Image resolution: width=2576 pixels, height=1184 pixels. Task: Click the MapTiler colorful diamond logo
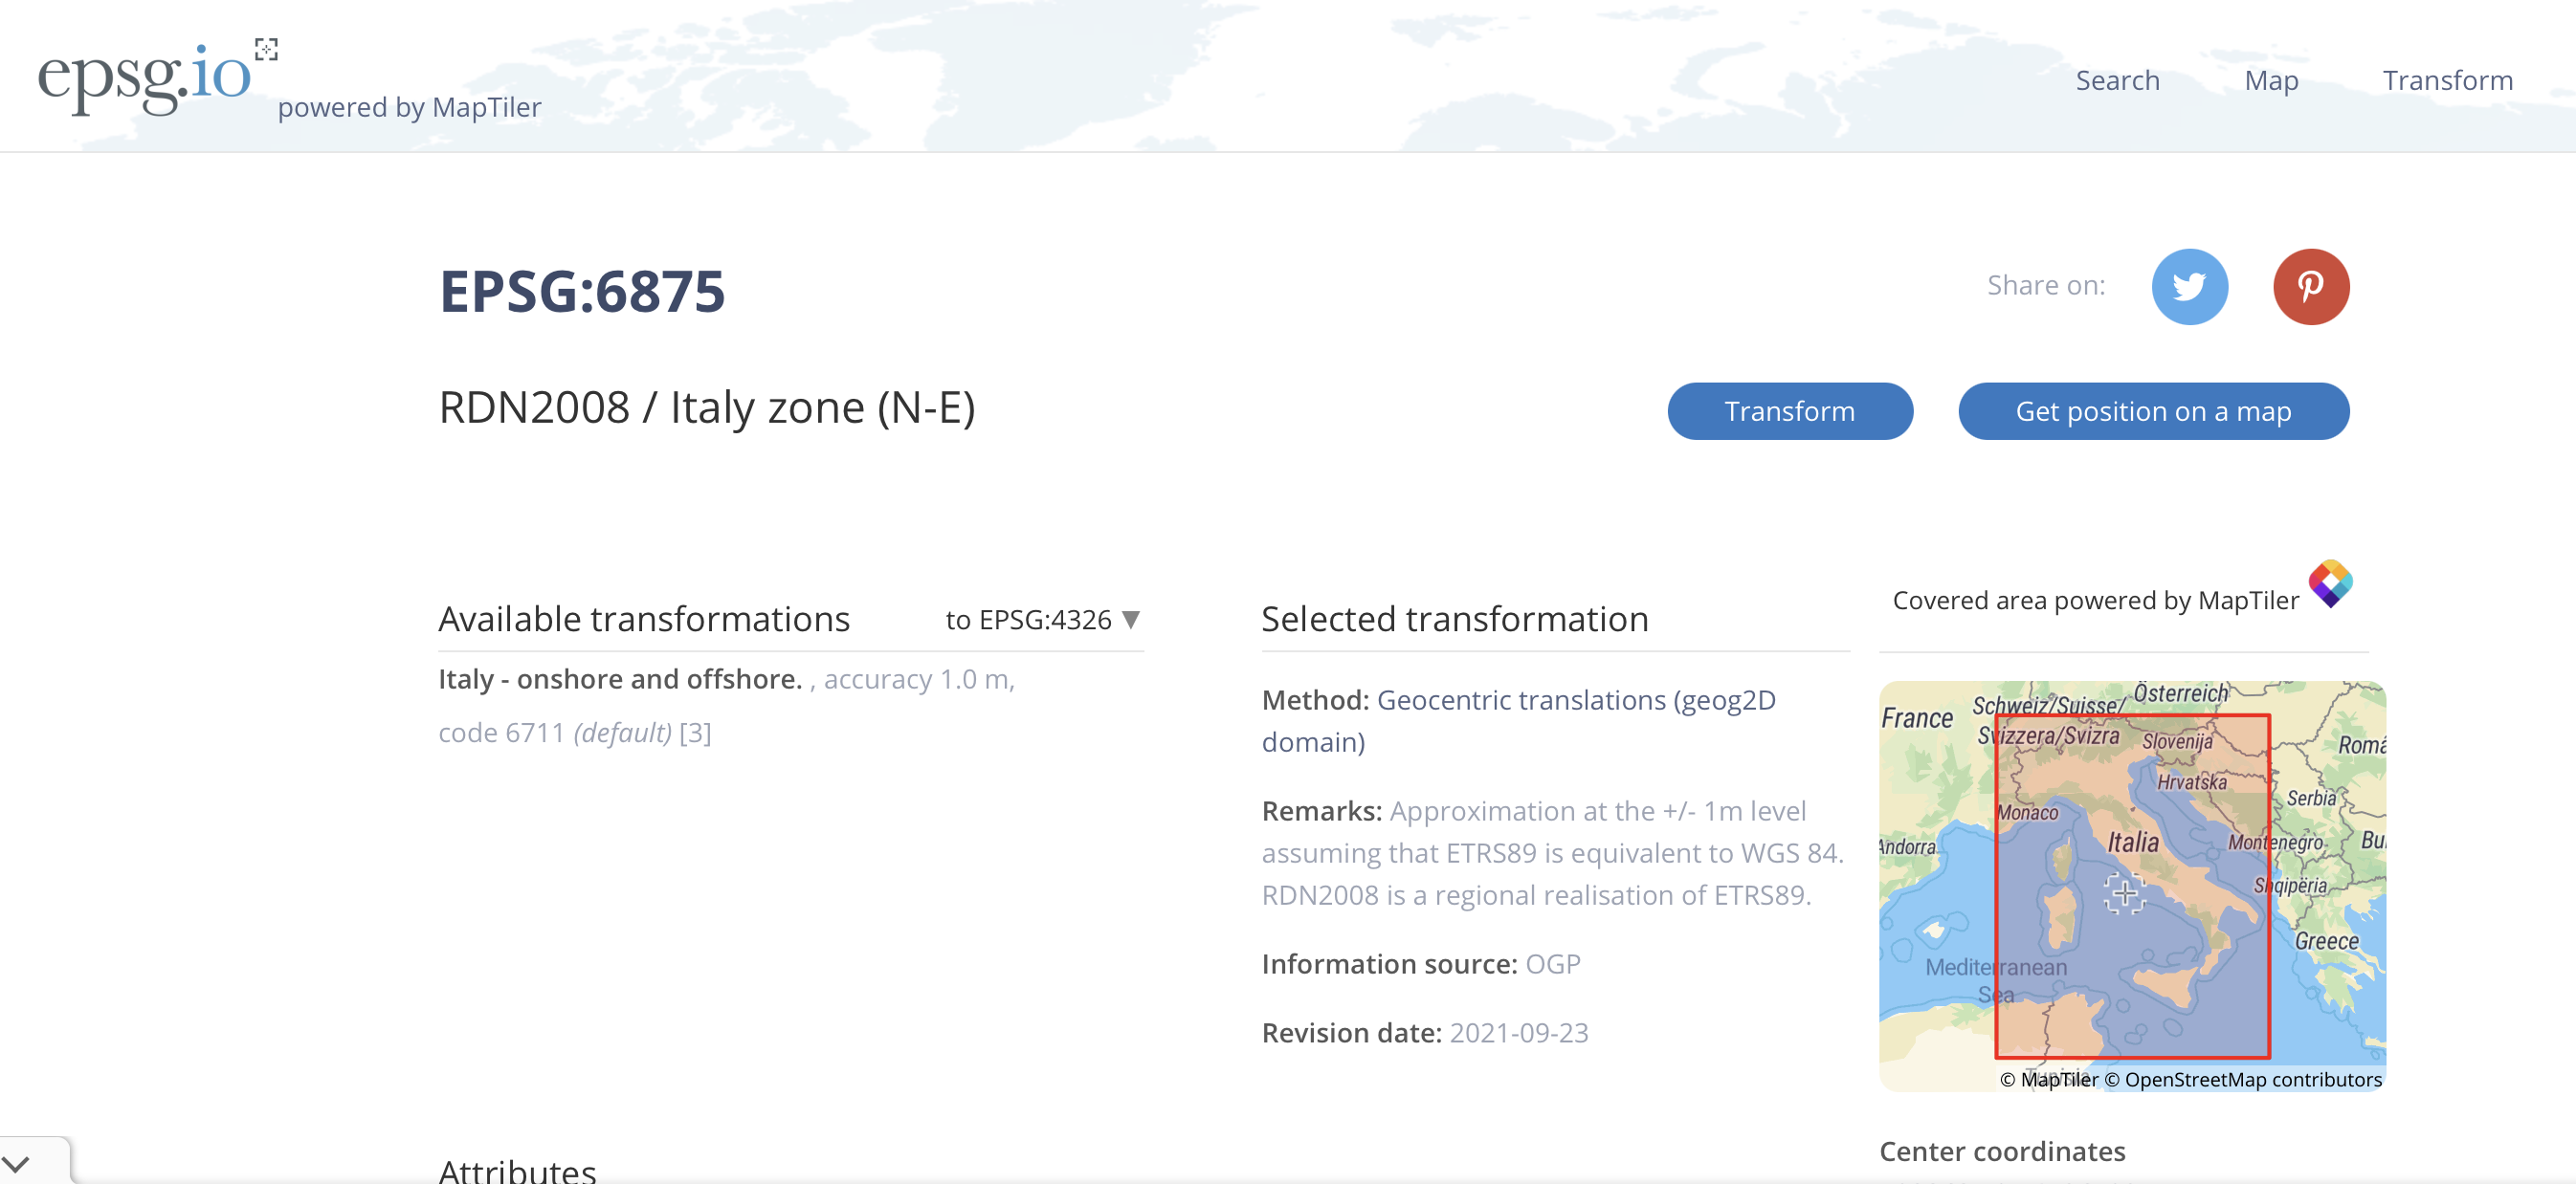(2330, 583)
